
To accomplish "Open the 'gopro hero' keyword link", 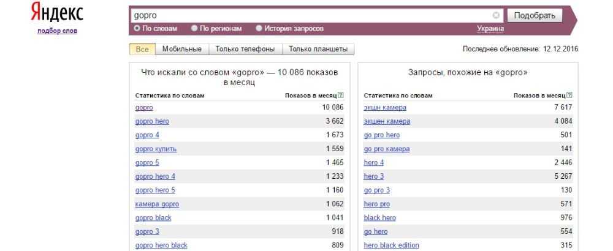I will tap(152, 121).
